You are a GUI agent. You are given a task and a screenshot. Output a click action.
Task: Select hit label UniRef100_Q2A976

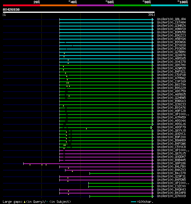[171, 55]
